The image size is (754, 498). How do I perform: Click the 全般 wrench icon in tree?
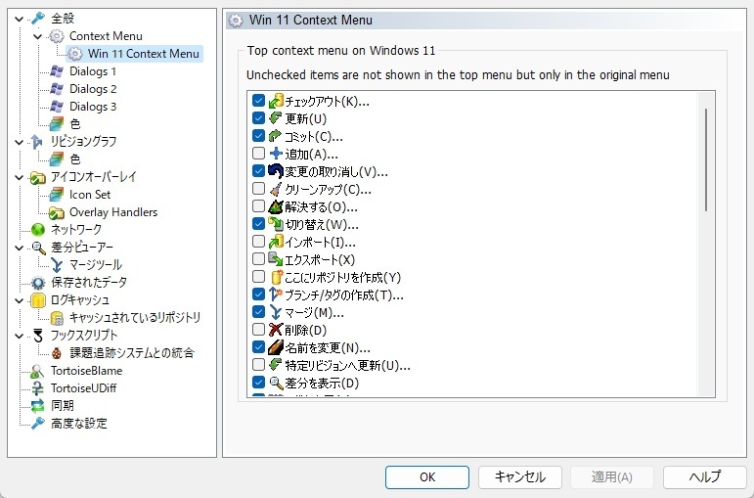coord(37,19)
